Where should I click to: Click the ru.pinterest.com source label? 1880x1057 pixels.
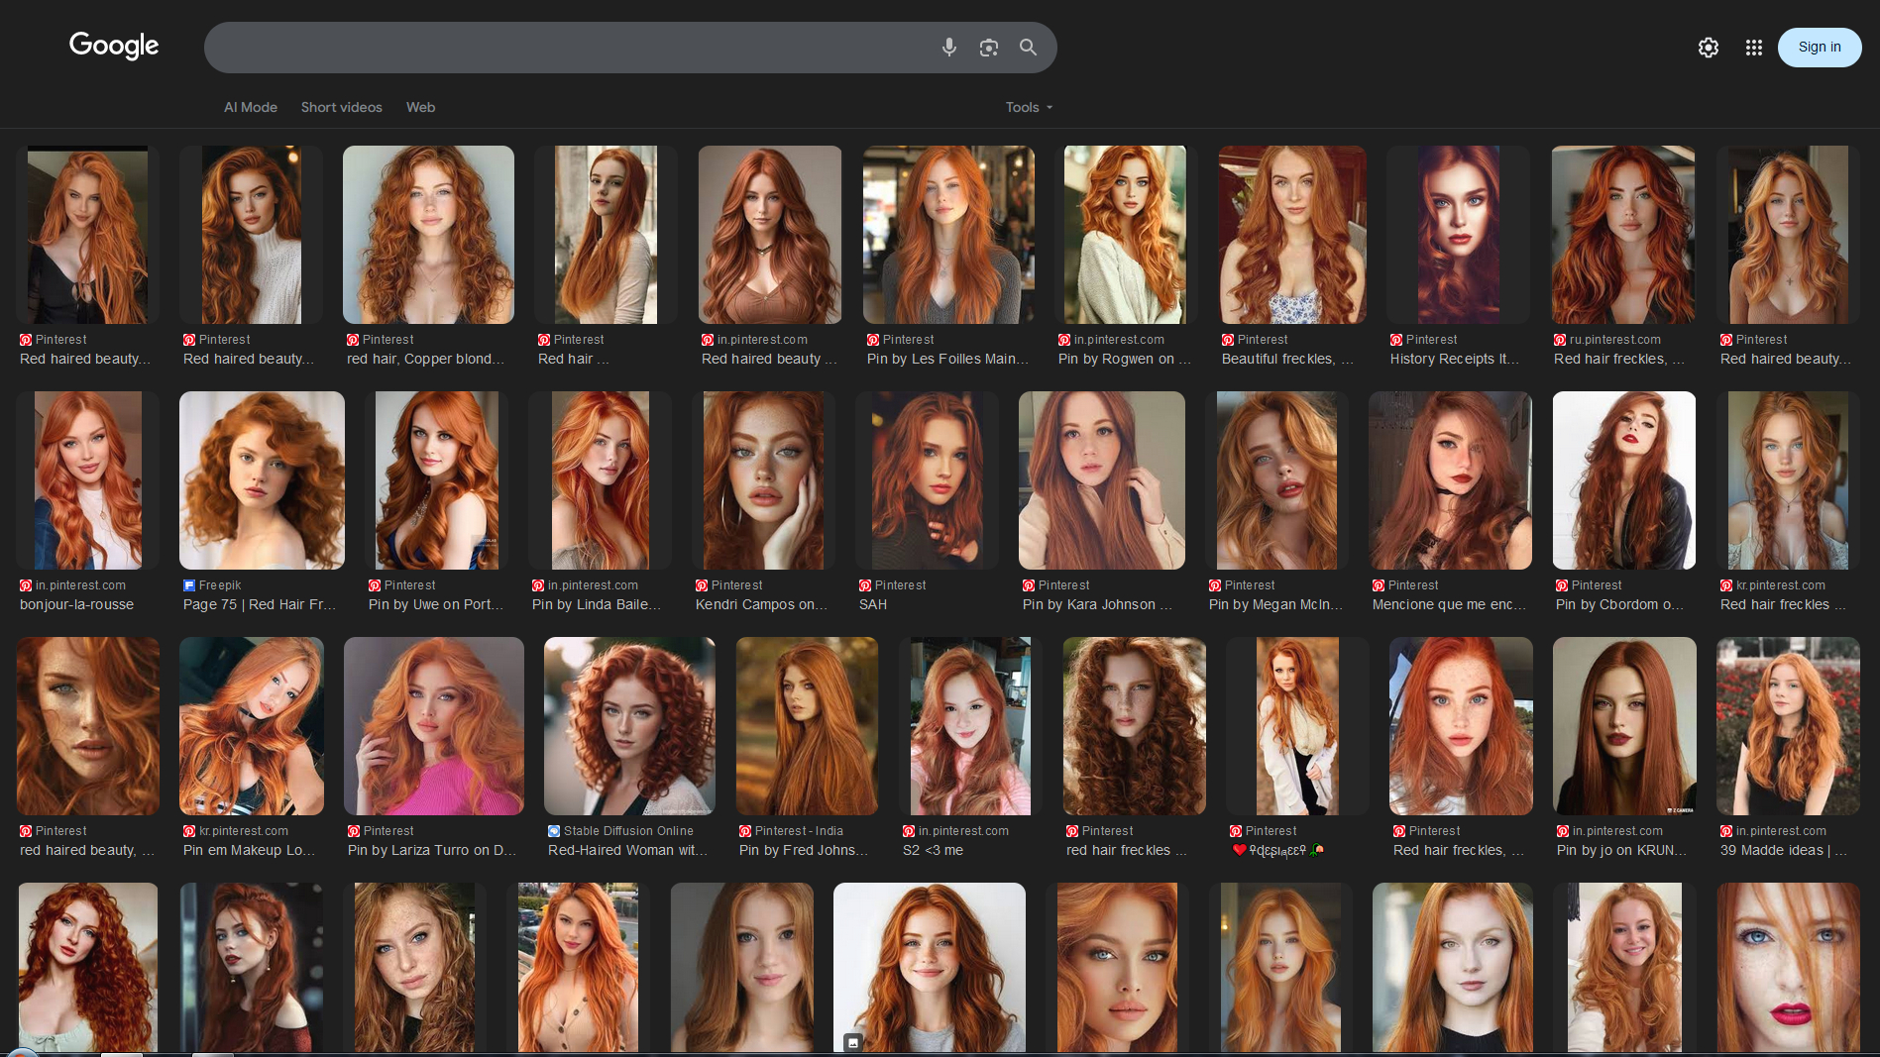point(1614,340)
